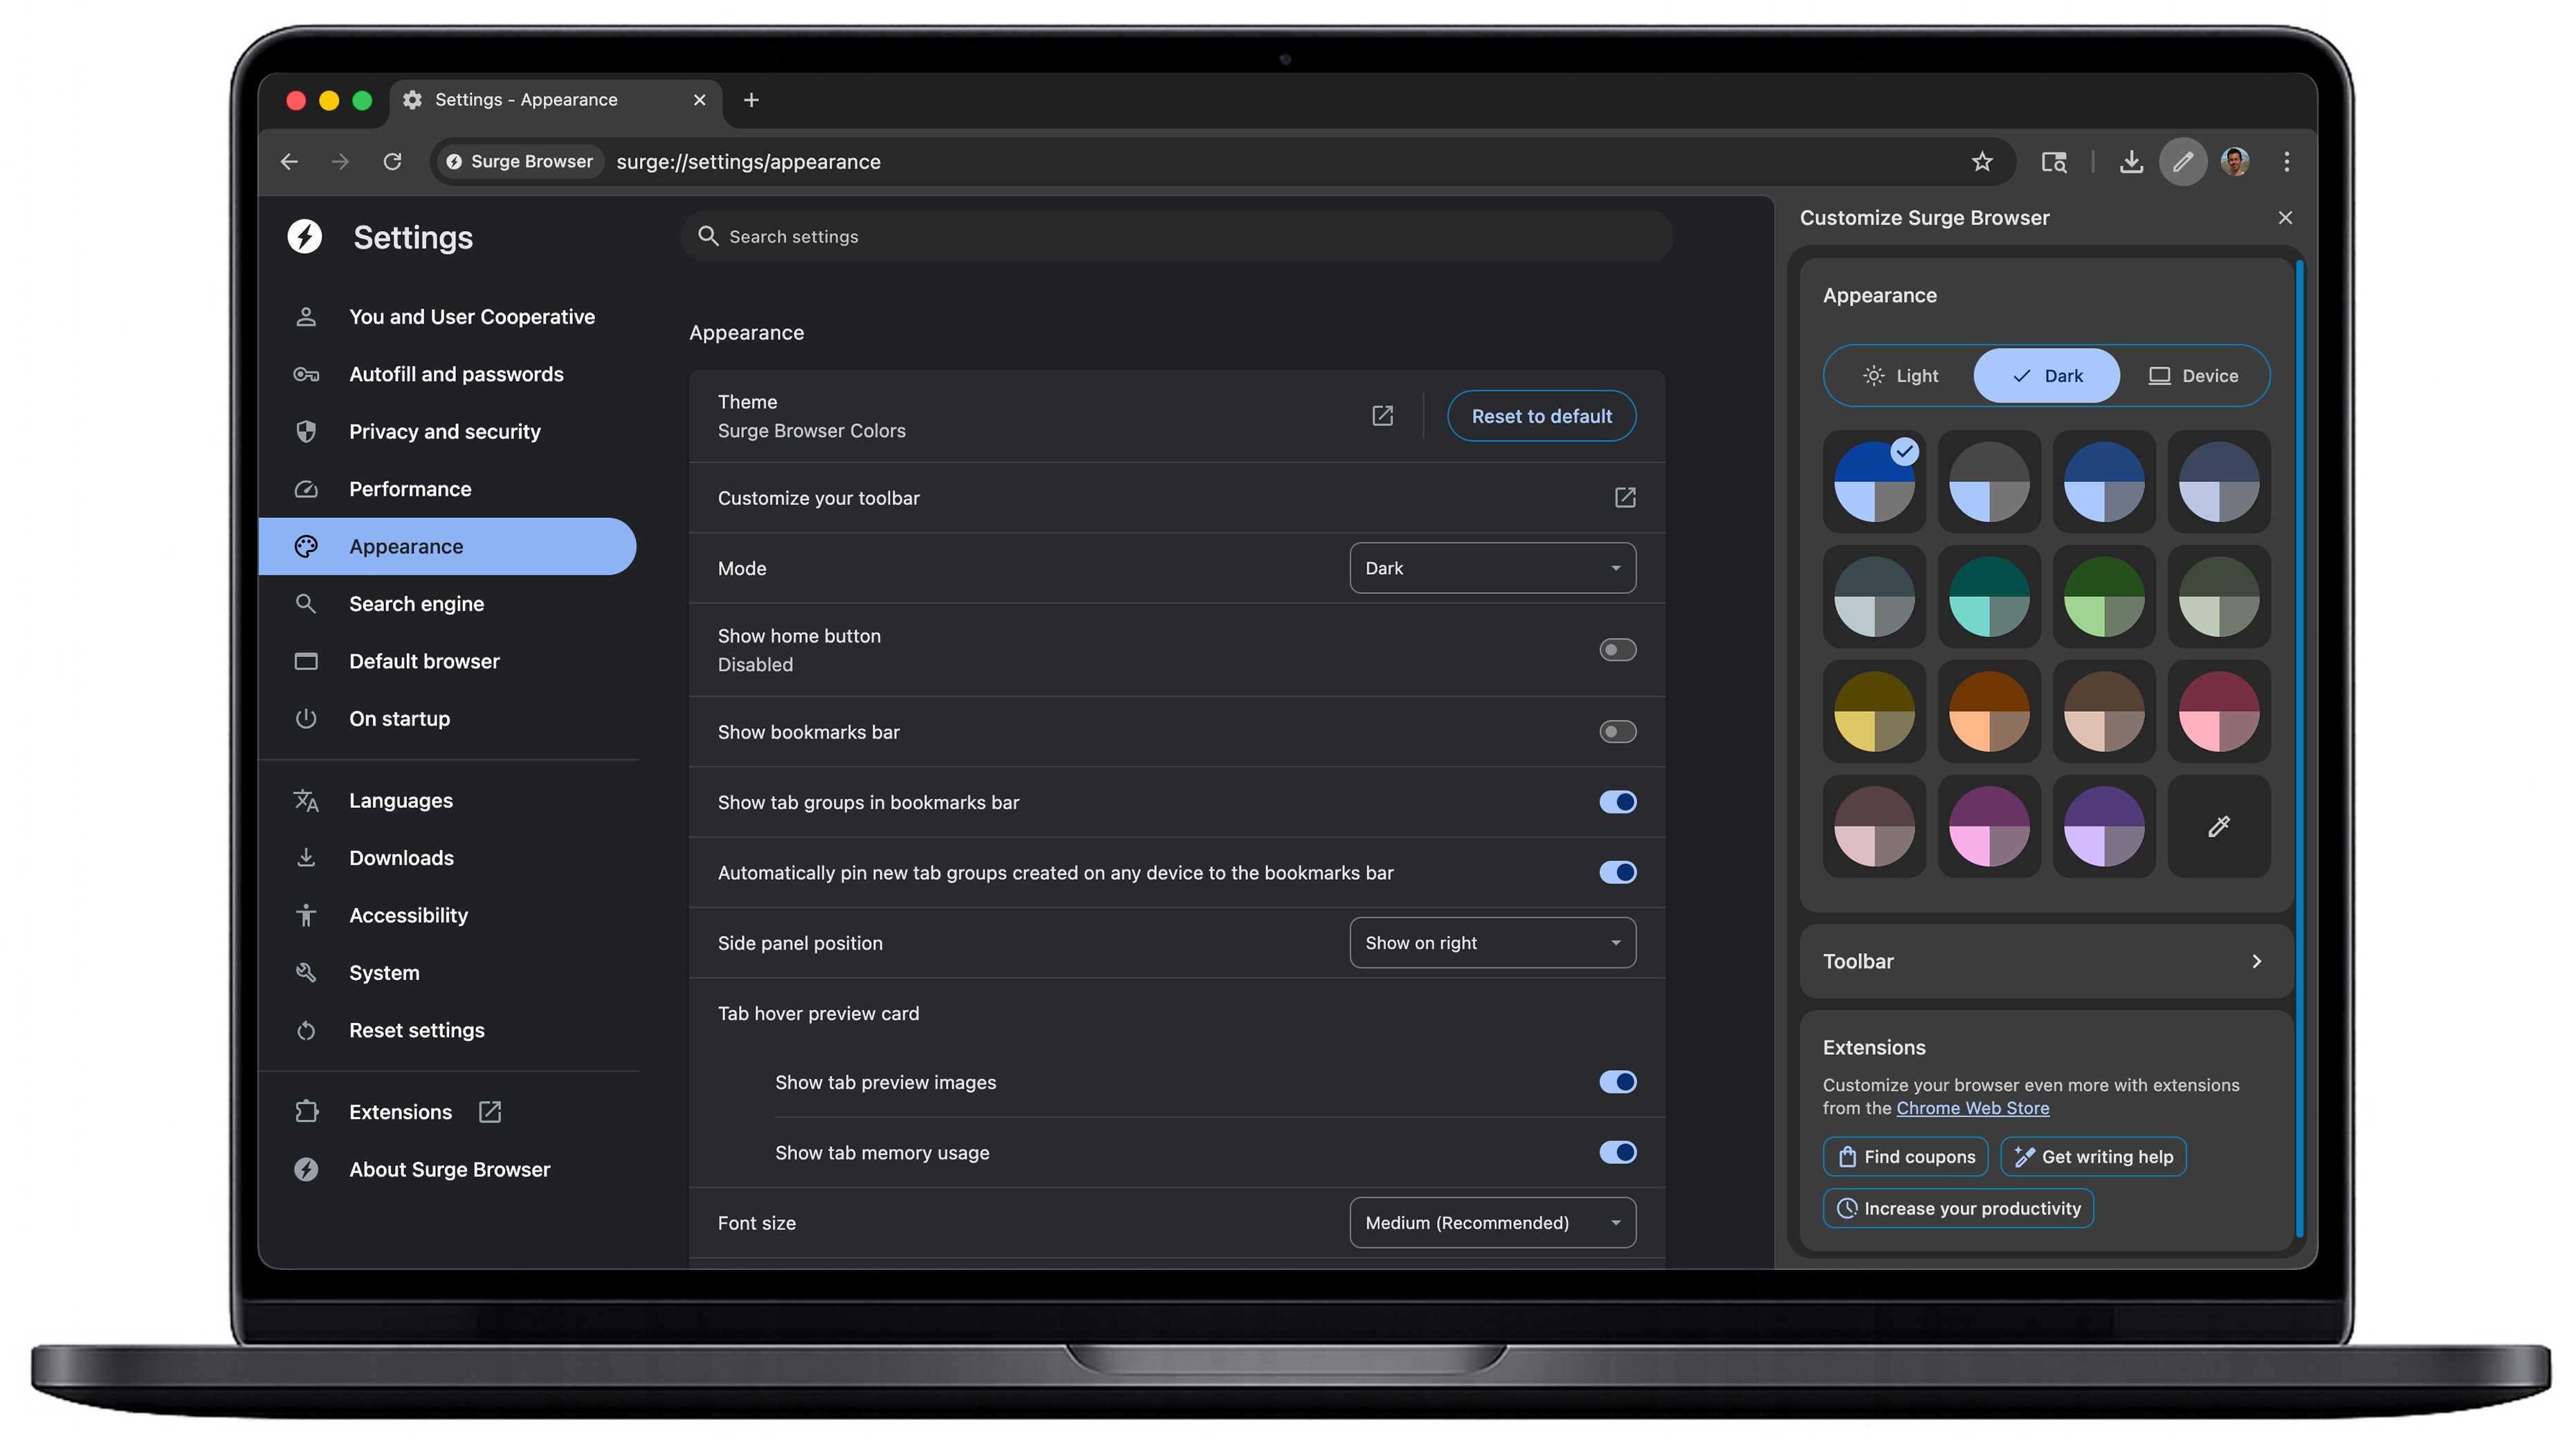Choose the pink-red color swatch
The height and width of the screenshot is (1438, 2576).
pos(2218,712)
